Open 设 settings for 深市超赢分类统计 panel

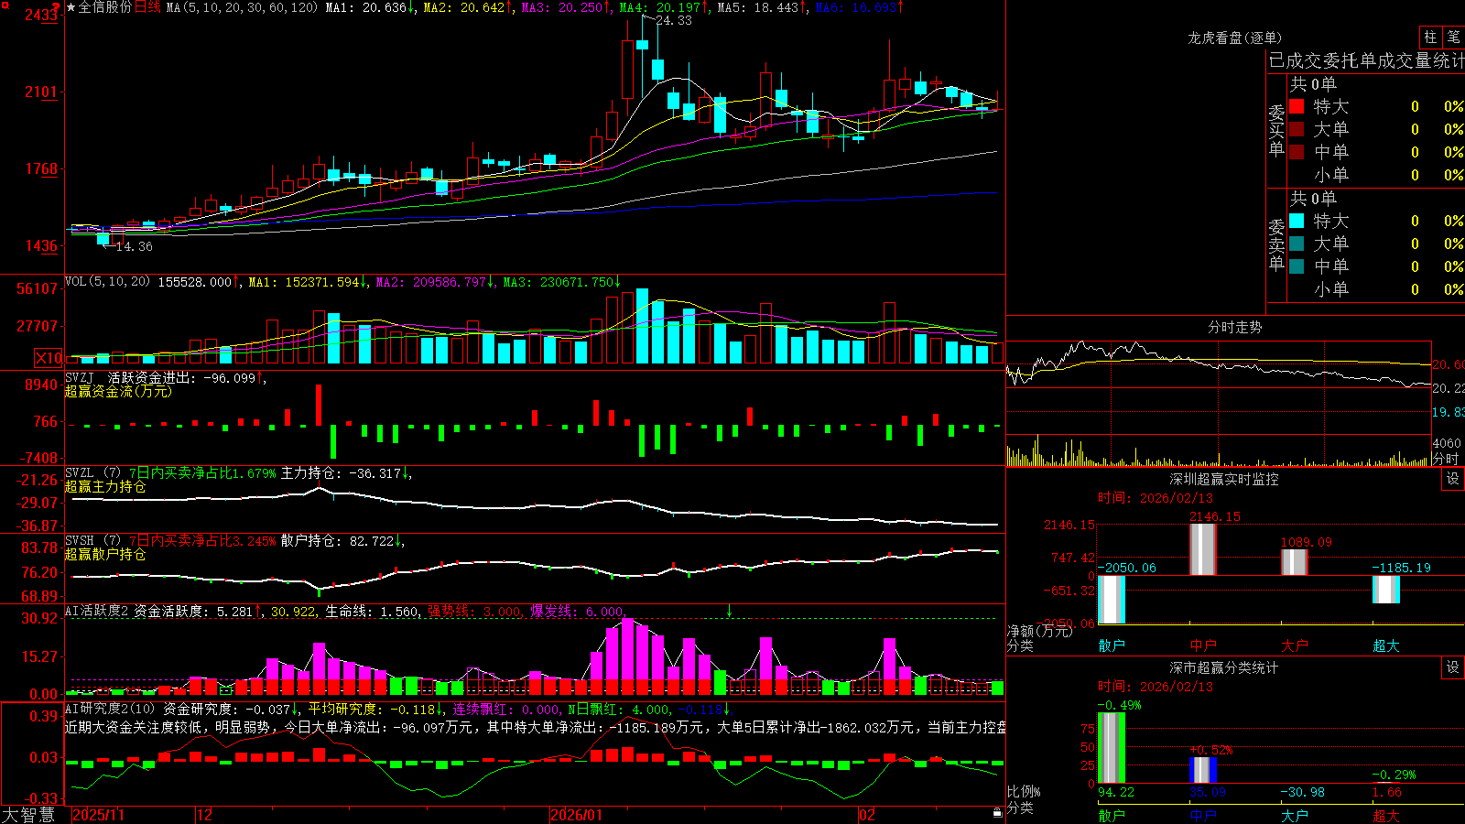(x=1453, y=667)
